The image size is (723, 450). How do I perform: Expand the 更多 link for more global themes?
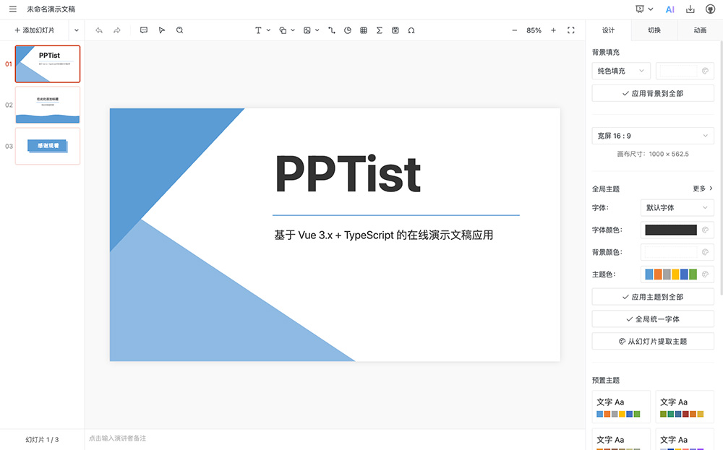pyautogui.click(x=700, y=189)
